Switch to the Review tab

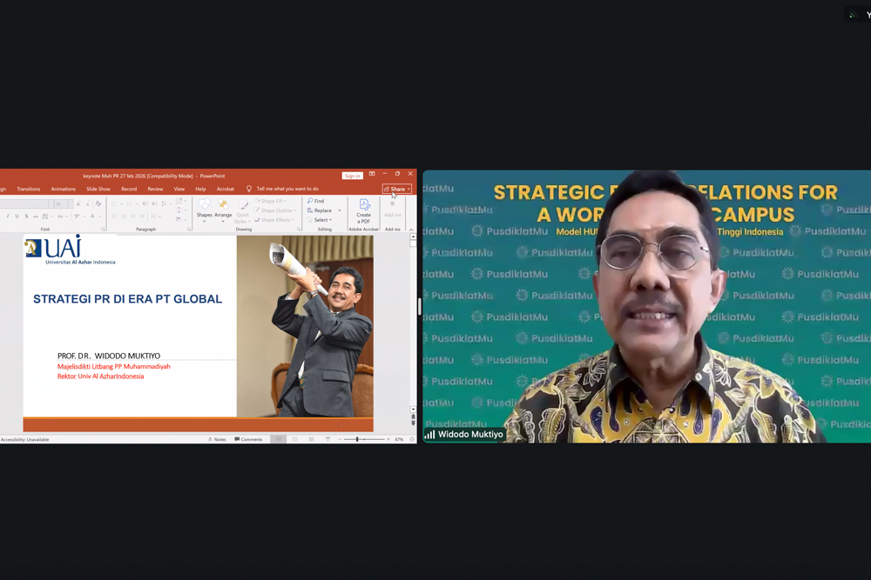[x=155, y=189]
